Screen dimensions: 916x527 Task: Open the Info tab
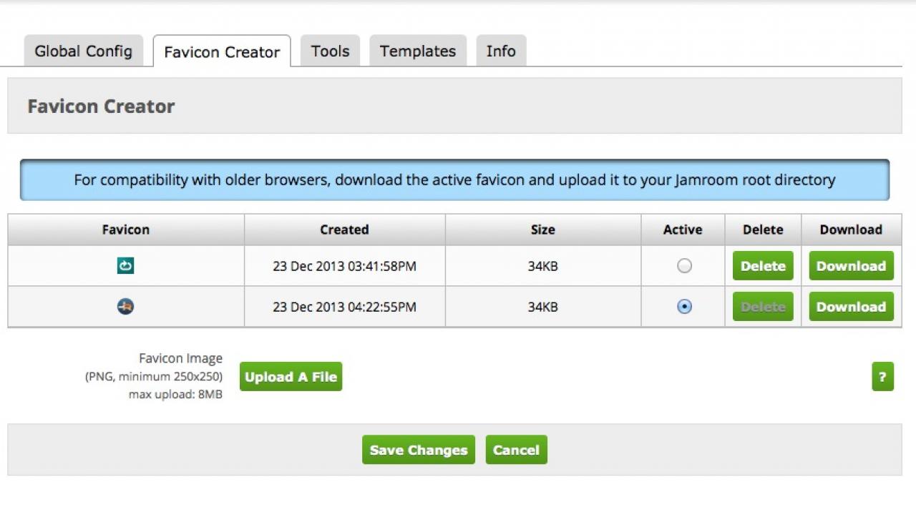click(501, 51)
